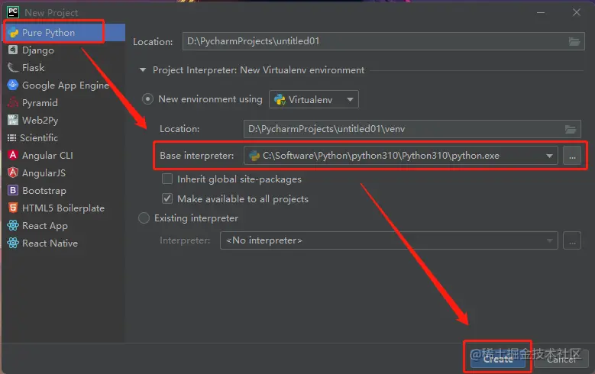Click Virtualenv Python icon in dropdown
This screenshot has width=595, height=374.
point(280,99)
